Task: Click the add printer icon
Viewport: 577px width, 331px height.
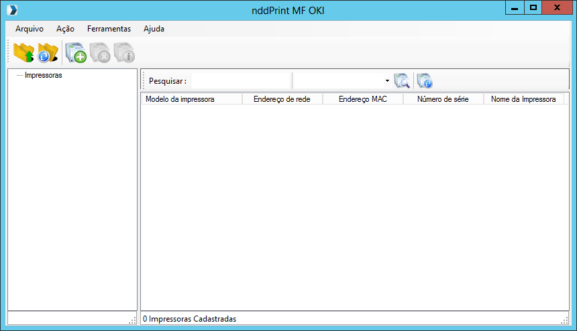Action: pyautogui.click(x=75, y=52)
